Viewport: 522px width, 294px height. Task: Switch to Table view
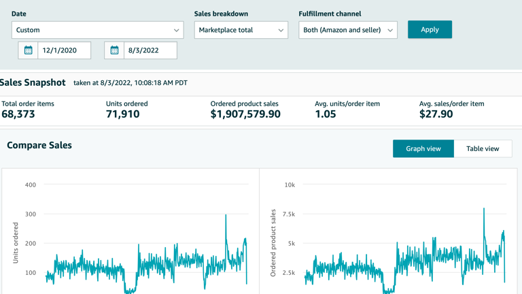(483, 148)
